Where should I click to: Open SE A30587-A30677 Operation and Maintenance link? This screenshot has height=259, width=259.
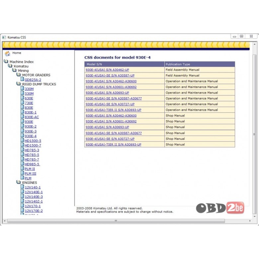pyautogui.click(x=114, y=98)
